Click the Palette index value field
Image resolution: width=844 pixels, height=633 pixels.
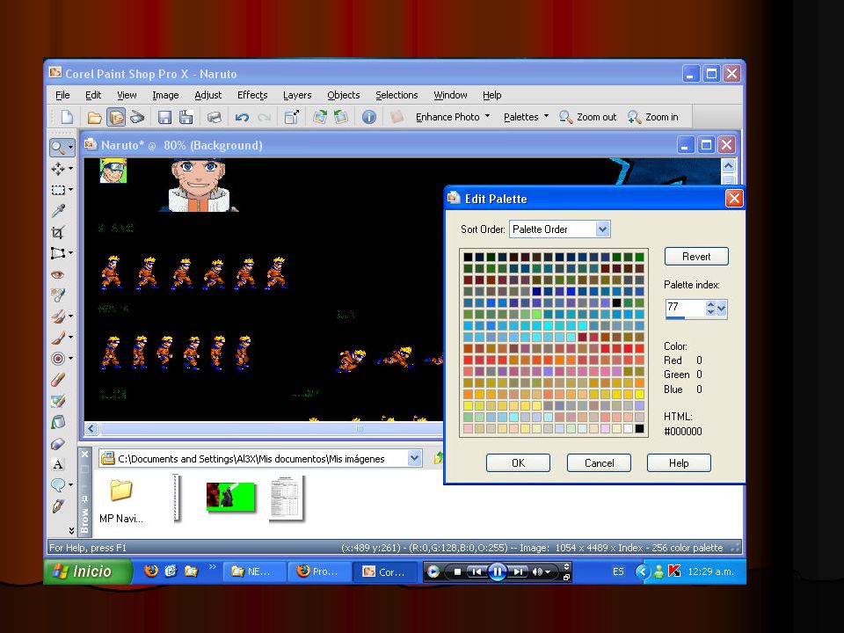685,308
